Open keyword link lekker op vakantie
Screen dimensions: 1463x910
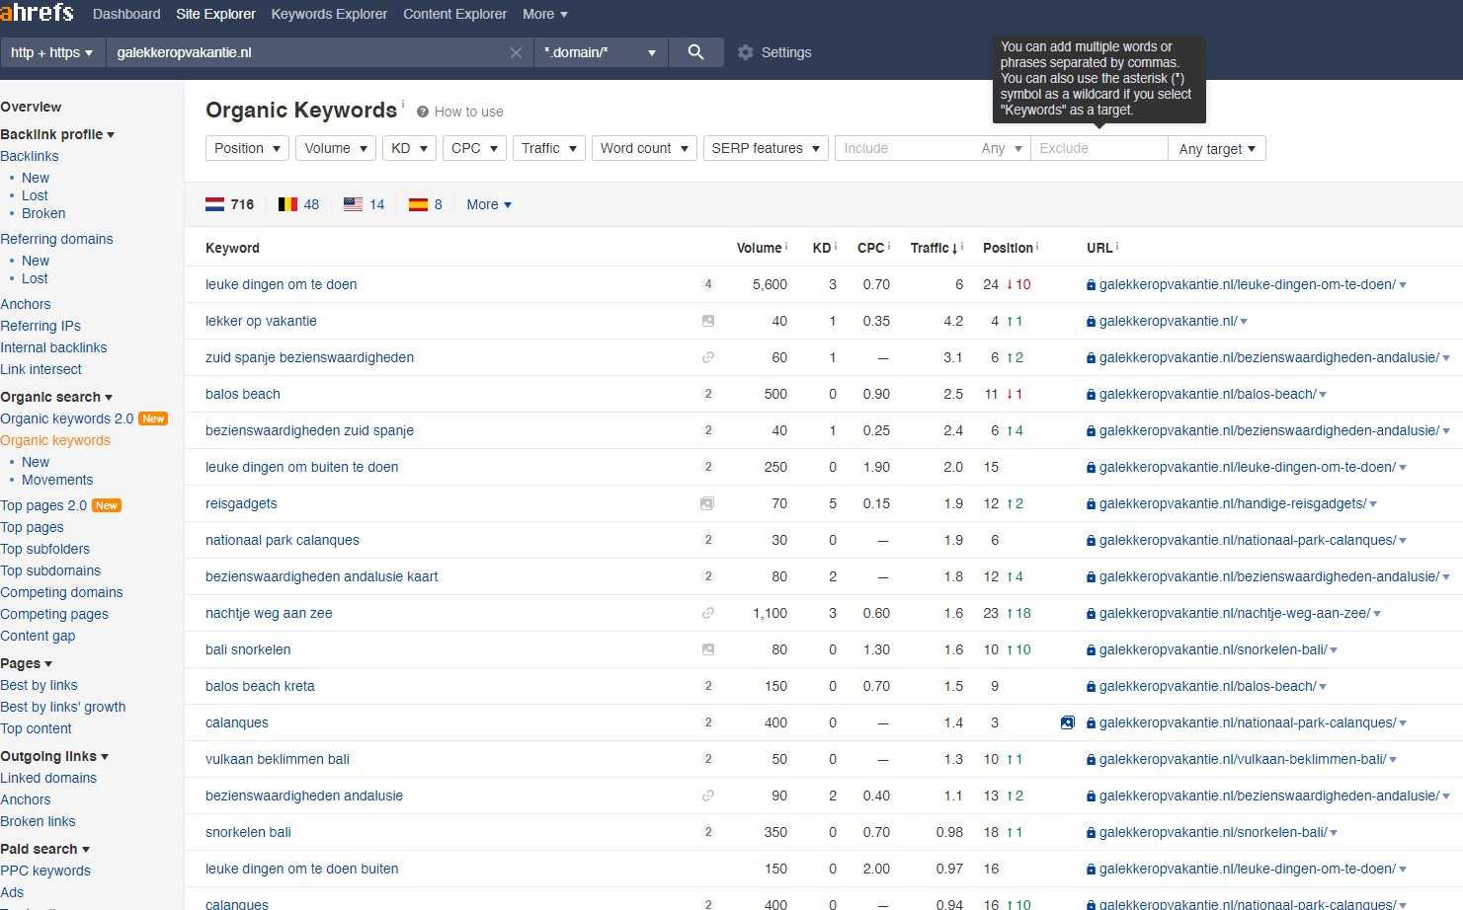point(261,321)
